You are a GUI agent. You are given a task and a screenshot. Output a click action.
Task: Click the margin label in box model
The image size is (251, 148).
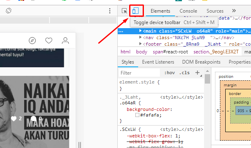230,85
